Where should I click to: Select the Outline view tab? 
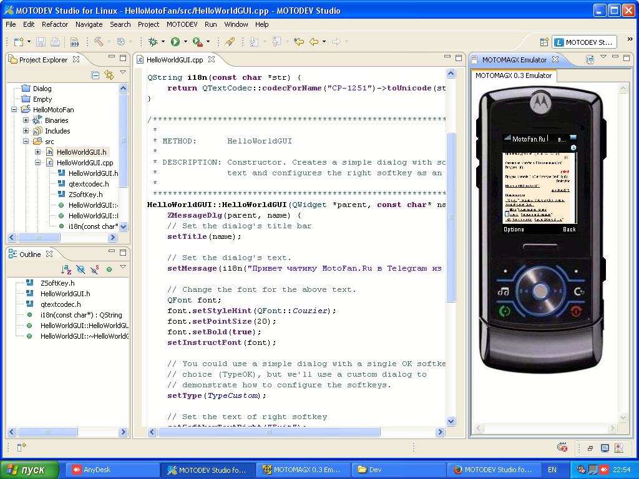tap(30, 254)
